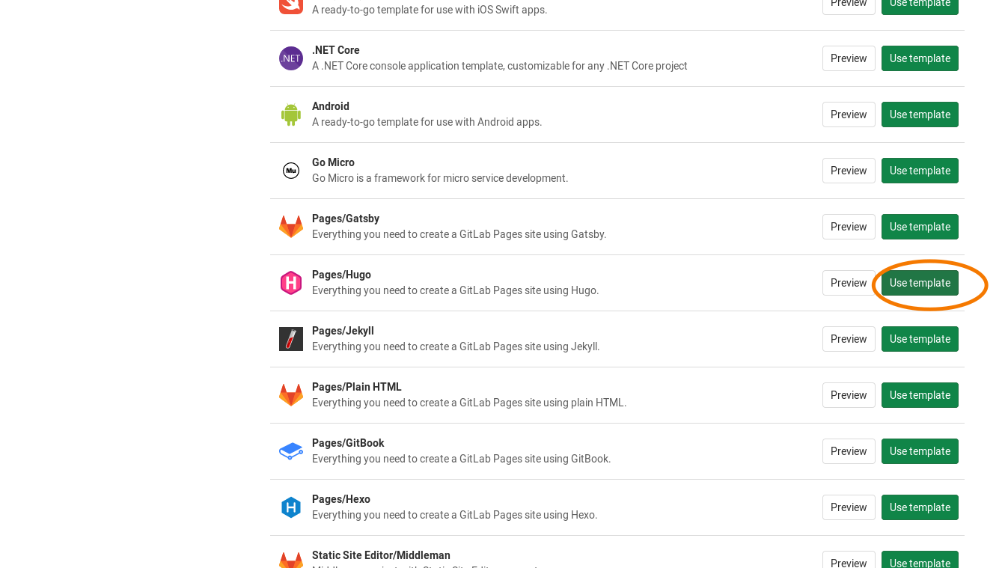This screenshot has height=568, width=1005.
Task: Use the Pages/Hugo template
Action: [920, 283]
